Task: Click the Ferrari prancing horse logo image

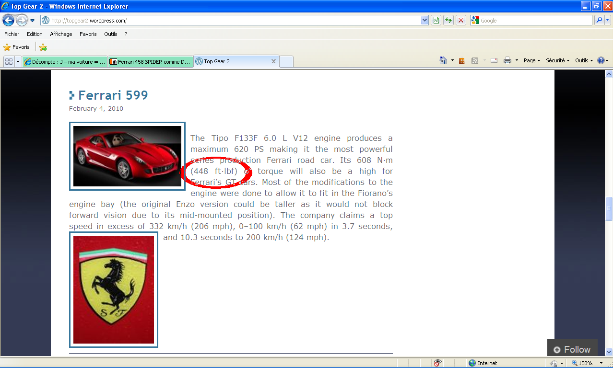Action: (x=114, y=289)
